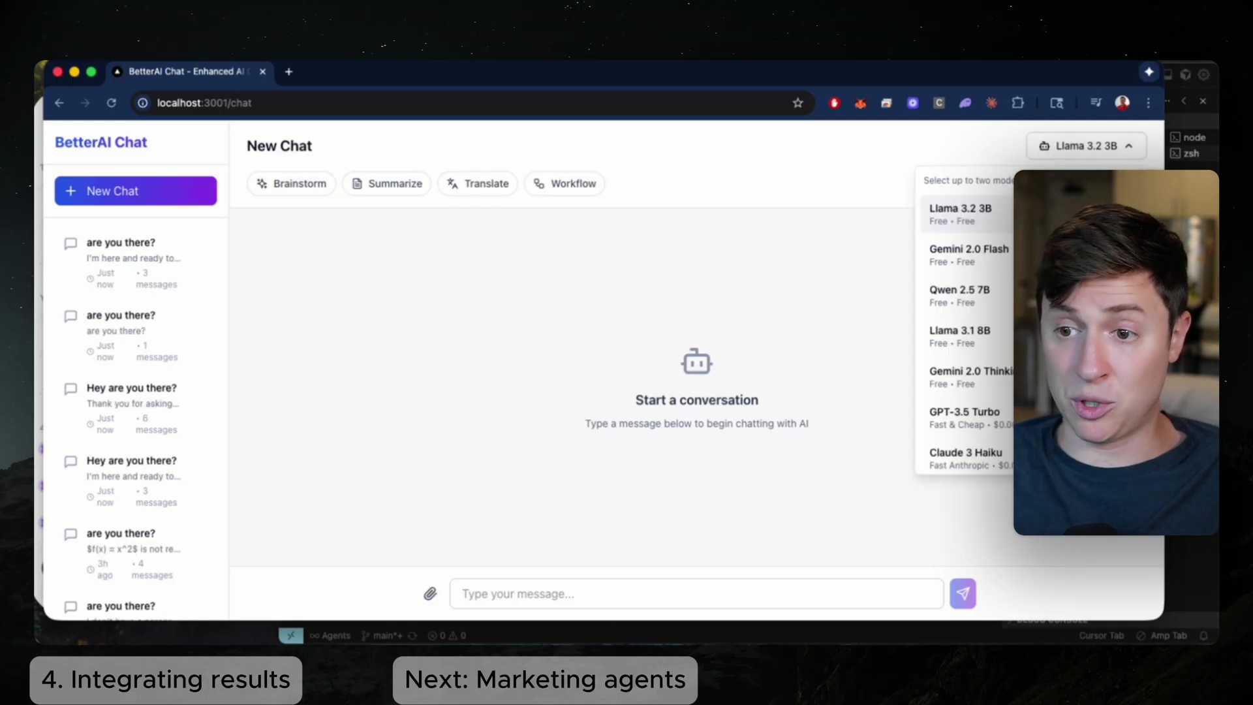
Task: Click the sparkle icon at window top right
Action: [1149, 72]
